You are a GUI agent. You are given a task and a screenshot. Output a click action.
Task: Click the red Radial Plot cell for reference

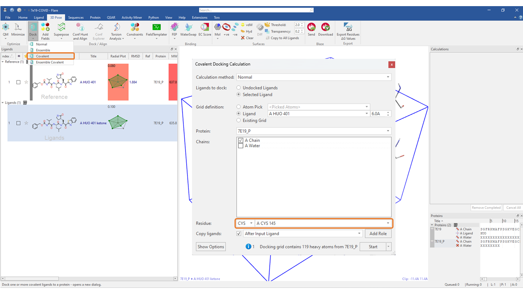pyautogui.click(x=118, y=82)
